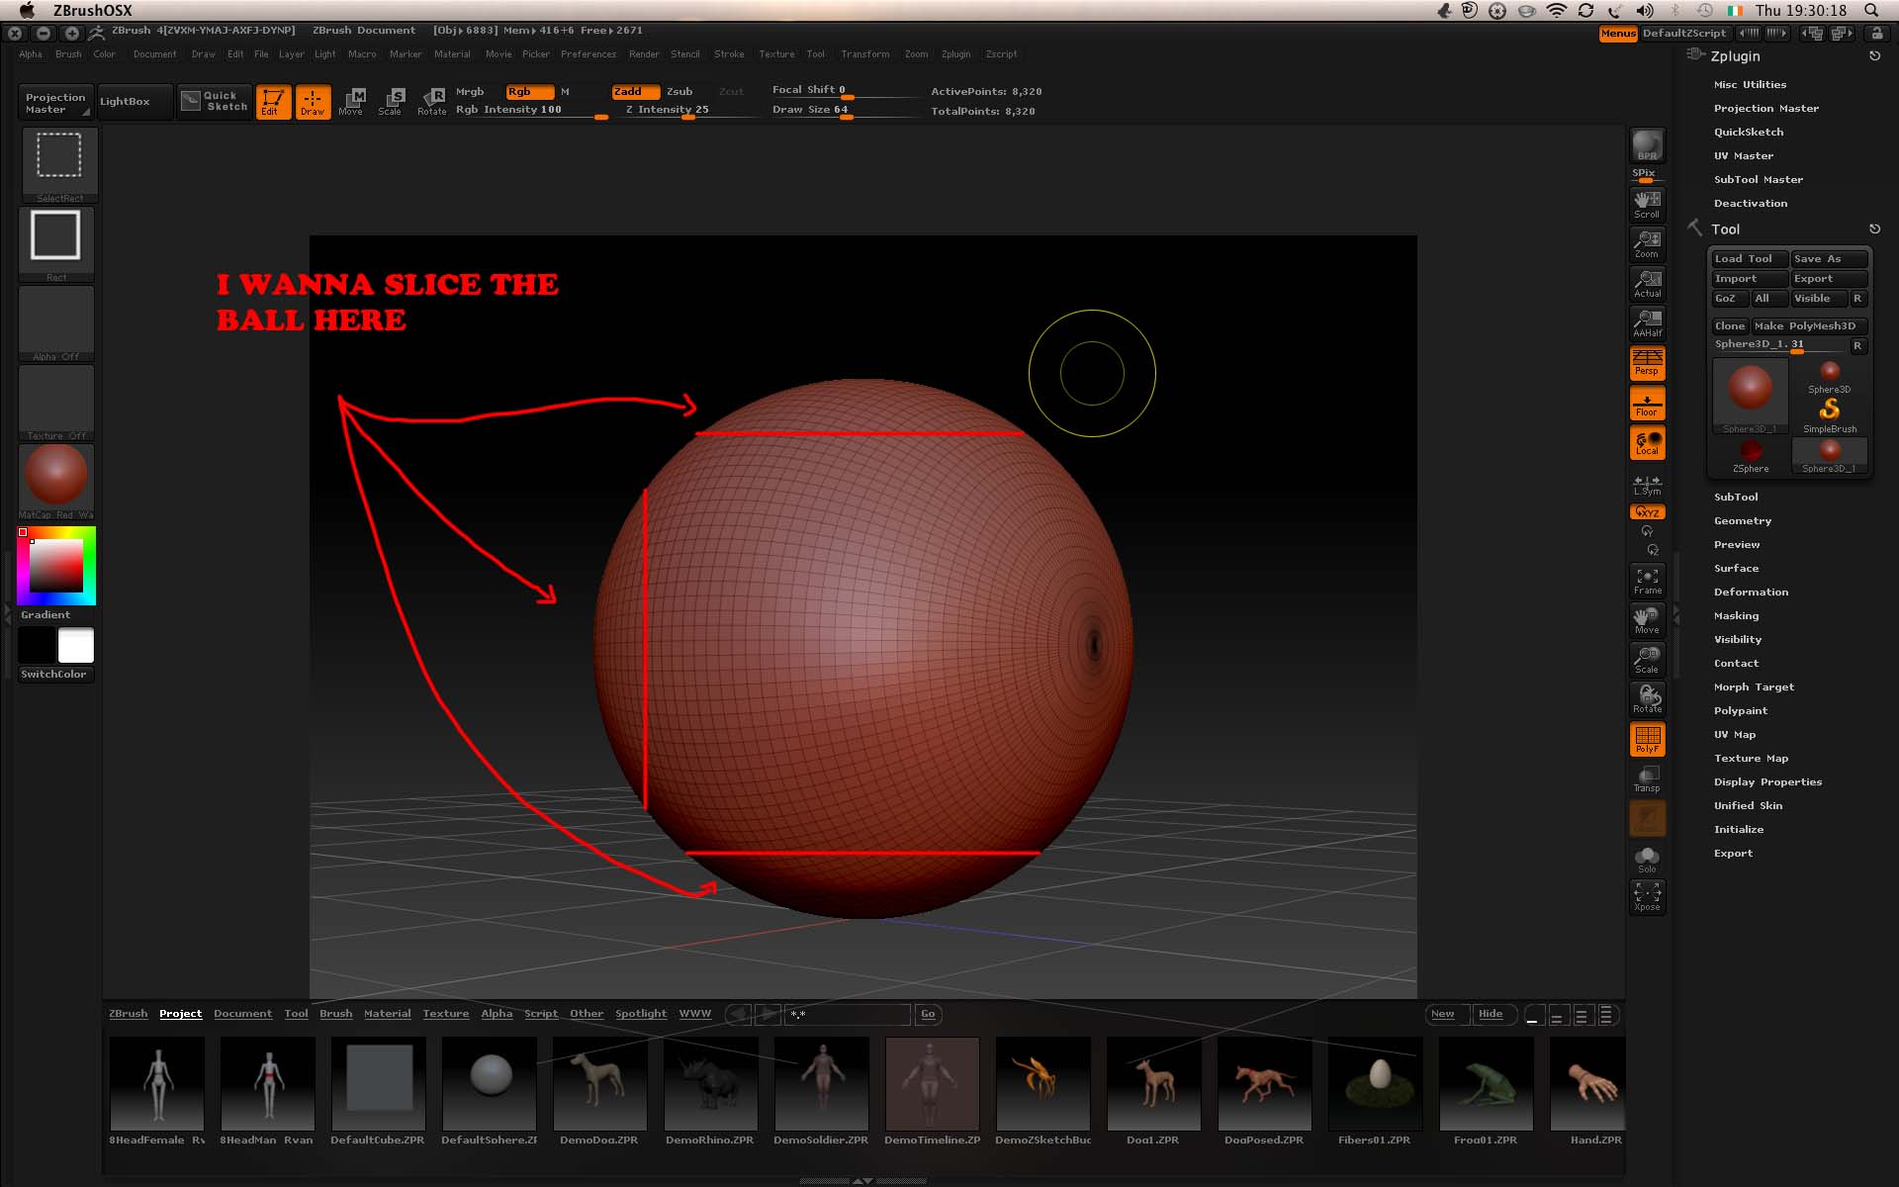Image resolution: width=1899 pixels, height=1187 pixels.
Task: Expand the Geometry subpalette
Action: click(1742, 520)
